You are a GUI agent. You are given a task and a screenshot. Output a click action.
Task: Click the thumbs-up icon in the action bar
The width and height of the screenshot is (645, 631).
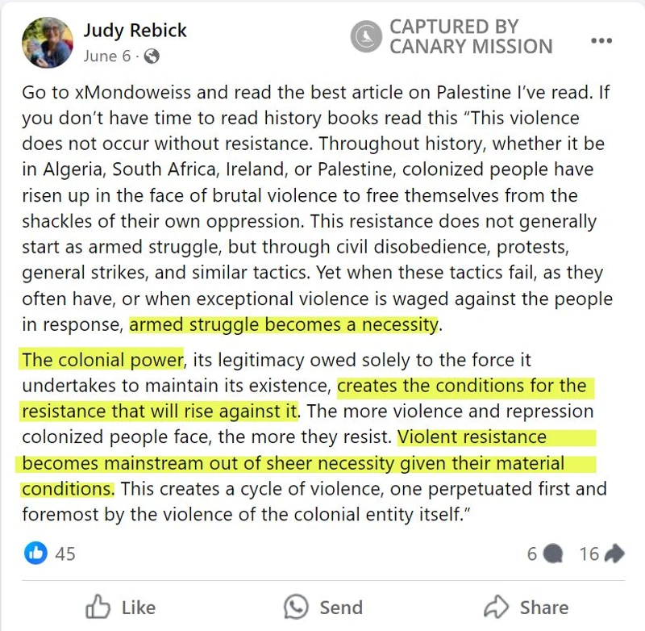point(100,608)
